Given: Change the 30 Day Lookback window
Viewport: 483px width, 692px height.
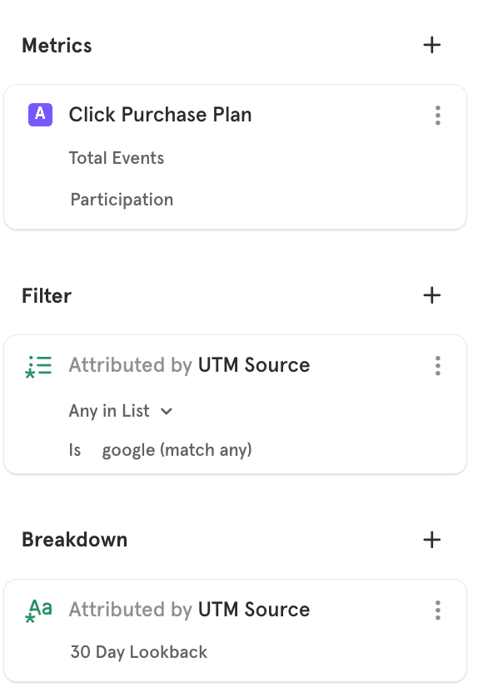Looking at the screenshot, I should (x=138, y=652).
